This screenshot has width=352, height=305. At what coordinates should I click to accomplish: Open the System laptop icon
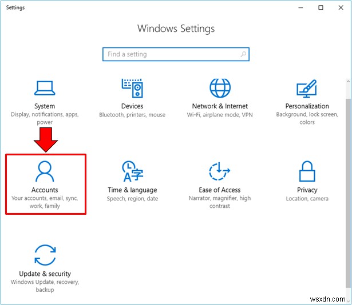click(45, 88)
